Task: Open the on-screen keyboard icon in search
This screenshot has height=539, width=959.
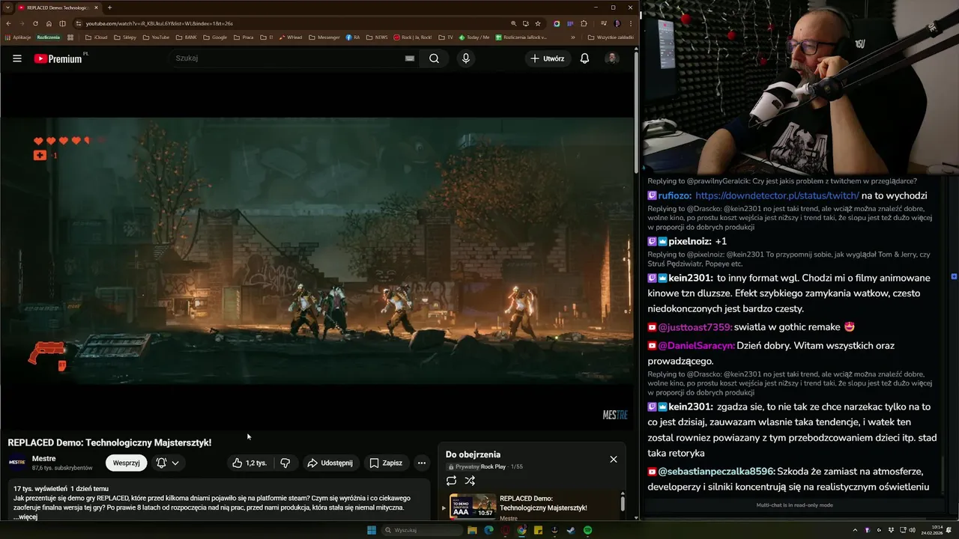Action: pyautogui.click(x=410, y=58)
